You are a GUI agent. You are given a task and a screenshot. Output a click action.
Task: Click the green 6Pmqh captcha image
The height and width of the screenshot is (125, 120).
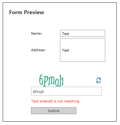[51, 81]
